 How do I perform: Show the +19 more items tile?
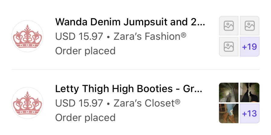pyautogui.click(x=250, y=47)
